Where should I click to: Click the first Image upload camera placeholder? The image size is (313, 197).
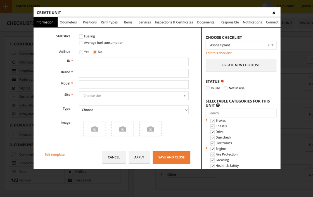(94, 129)
